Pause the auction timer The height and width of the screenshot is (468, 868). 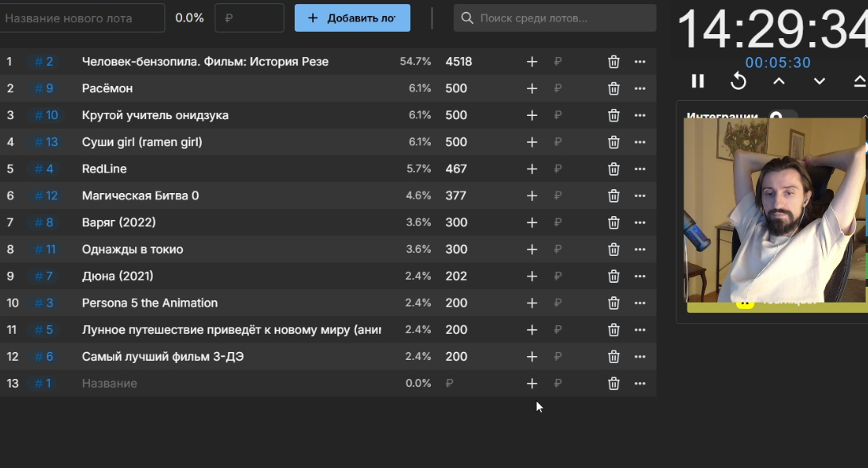click(x=698, y=81)
